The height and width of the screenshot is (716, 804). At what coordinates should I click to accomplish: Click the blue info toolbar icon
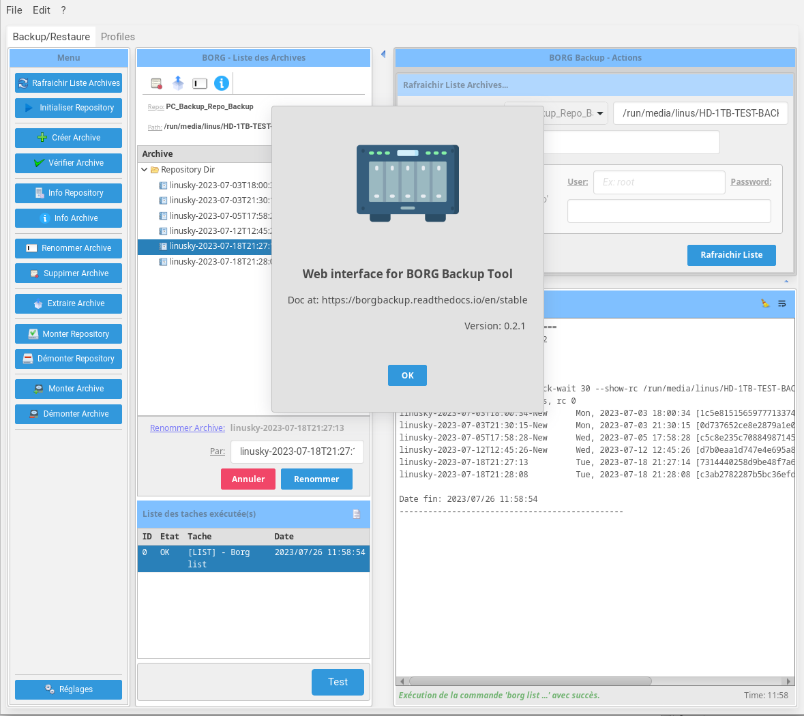222,83
